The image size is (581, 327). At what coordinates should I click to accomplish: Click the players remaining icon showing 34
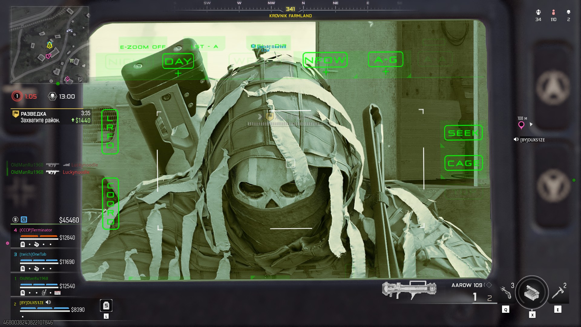pyautogui.click(x=538, y=12)
